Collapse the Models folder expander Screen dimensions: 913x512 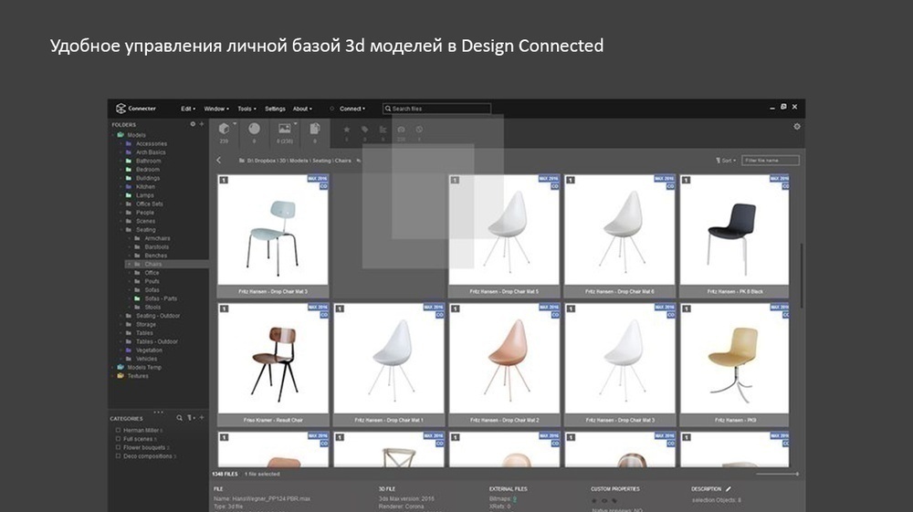coord(113,135)
